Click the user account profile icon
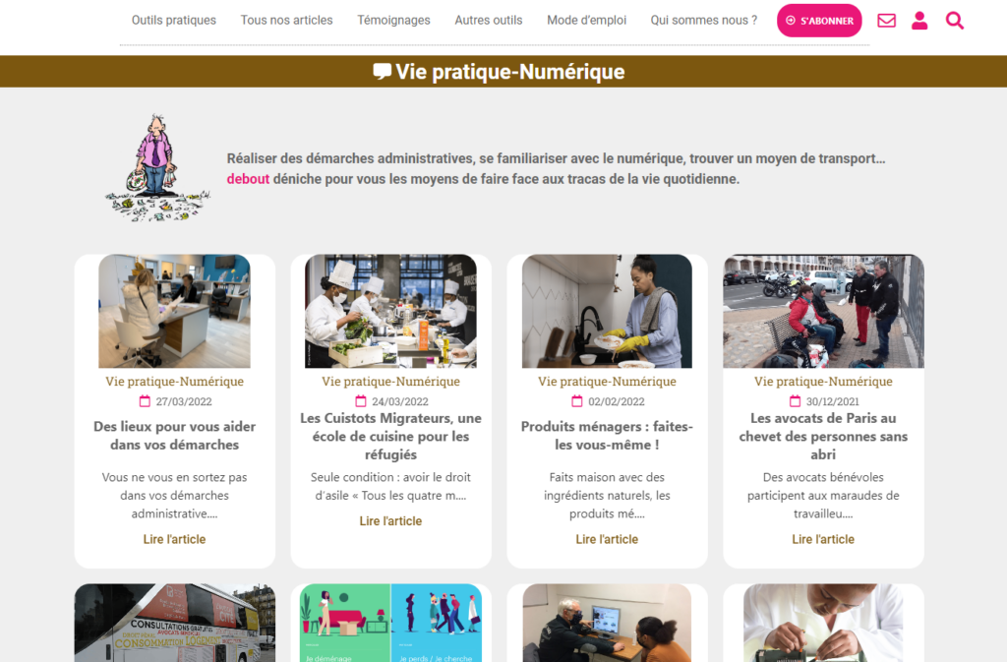Viewport: 1007px width, 662px height. point(919,21)
